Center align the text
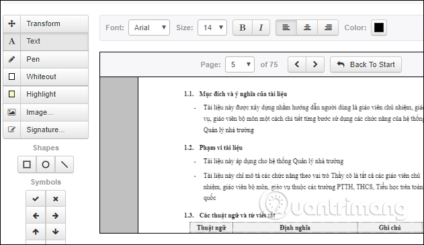The width and height of the screenshot is (424, 245). pos(307,28)
